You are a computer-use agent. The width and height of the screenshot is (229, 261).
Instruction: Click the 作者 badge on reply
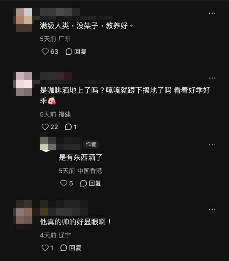point(91,144)
